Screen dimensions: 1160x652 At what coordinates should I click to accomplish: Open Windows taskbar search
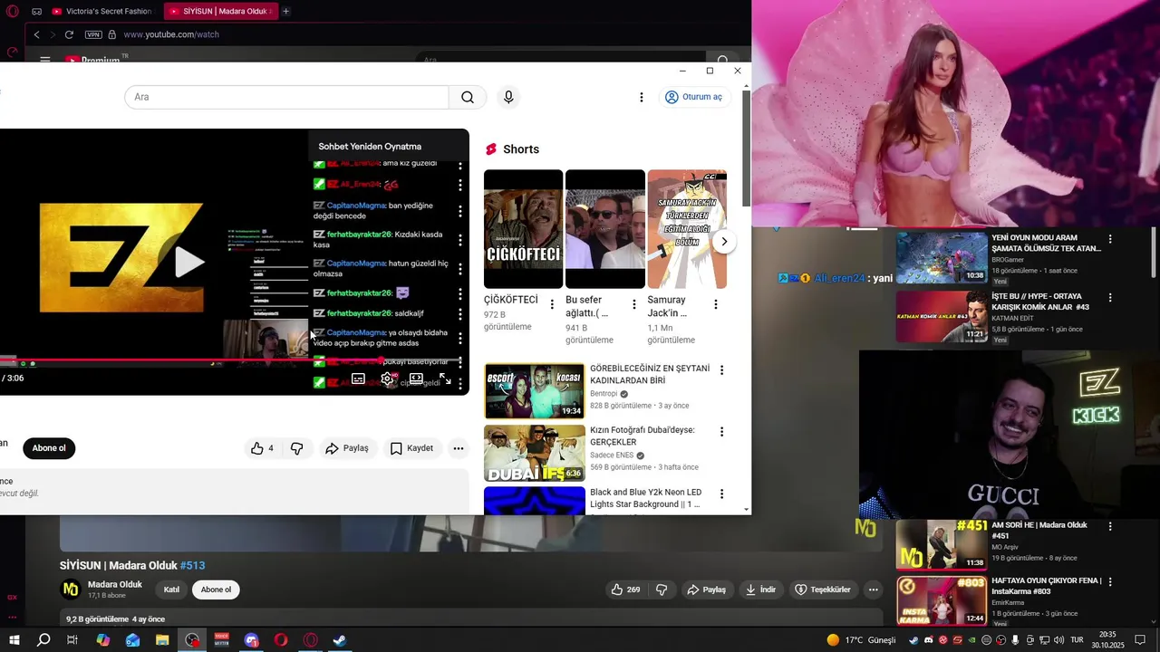[x=43, y=640]
